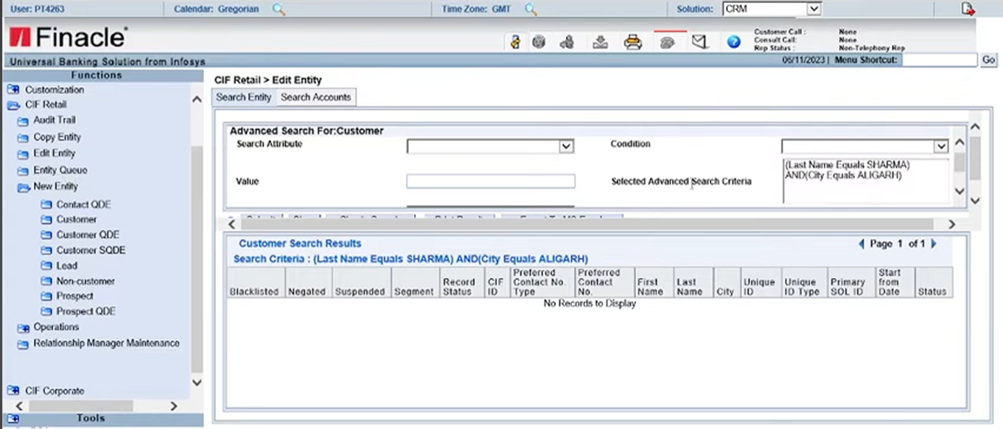The height and width of the screenshot is (429, 1003).
Task: Open the Condition dropdown
Action: click(x=940, y=147)
